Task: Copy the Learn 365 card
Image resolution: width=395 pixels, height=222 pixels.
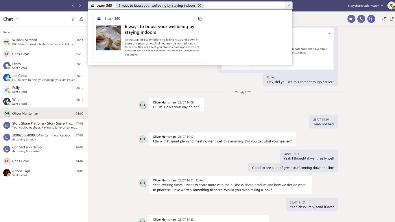Action: (x=200, y=19)
